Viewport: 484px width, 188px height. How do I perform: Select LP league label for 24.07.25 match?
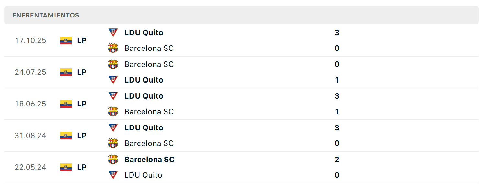(x=82, y=72)
